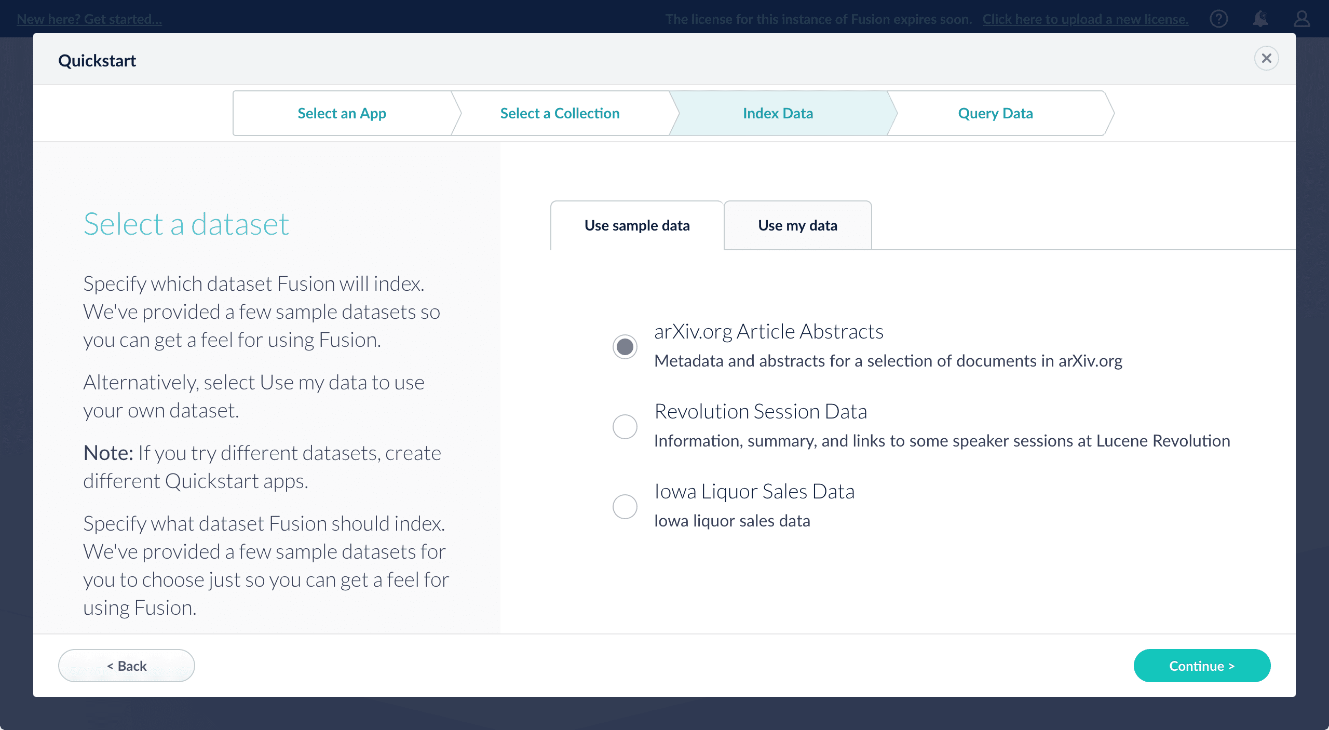Image resolution: width=1329 pixels, height=730 pixels.
Task: Click the Index Data step
Action: pos(778,113)
